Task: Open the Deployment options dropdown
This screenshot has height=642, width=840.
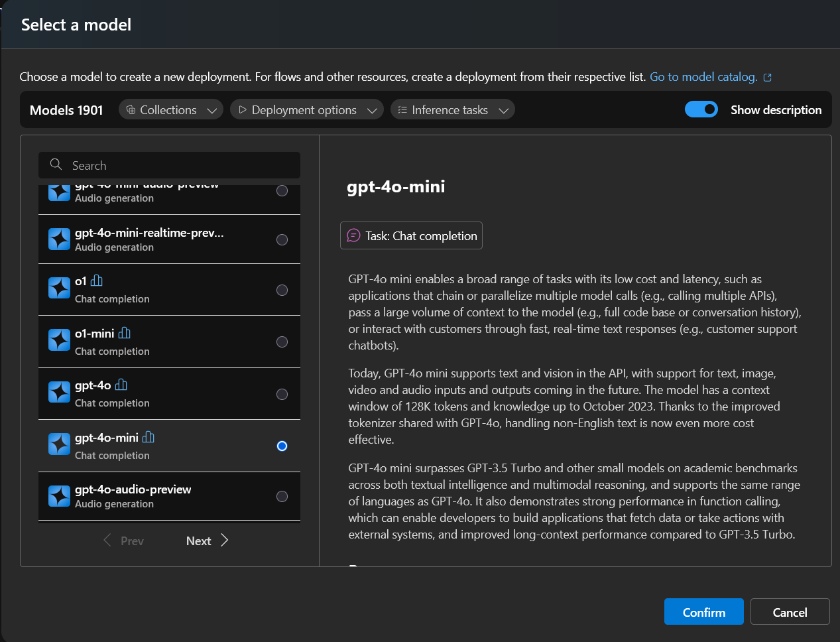Action: [306, 109]
